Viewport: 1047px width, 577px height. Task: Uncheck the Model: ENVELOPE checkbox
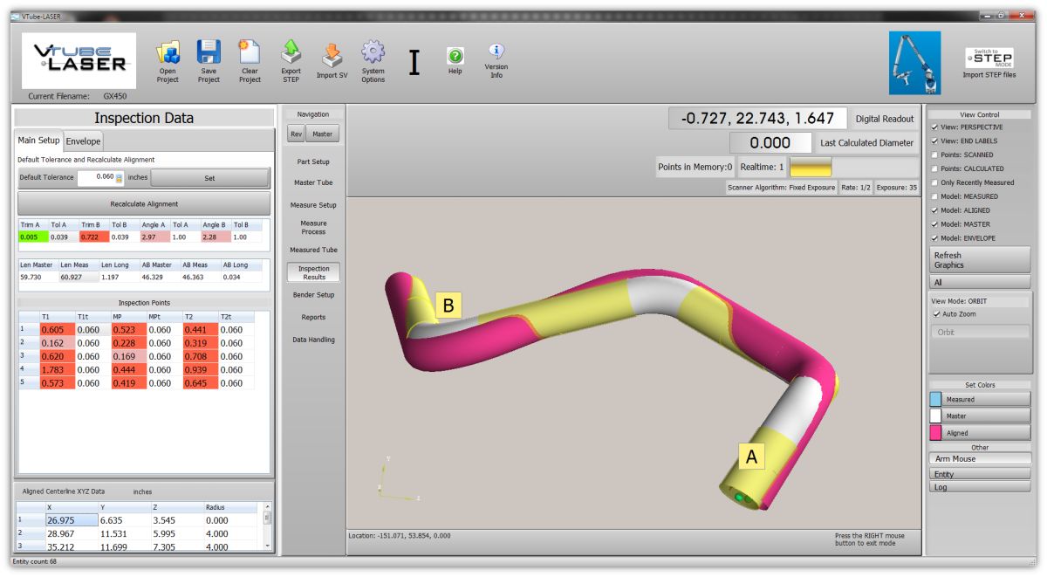pyautogui.click(x=934, y=238)
